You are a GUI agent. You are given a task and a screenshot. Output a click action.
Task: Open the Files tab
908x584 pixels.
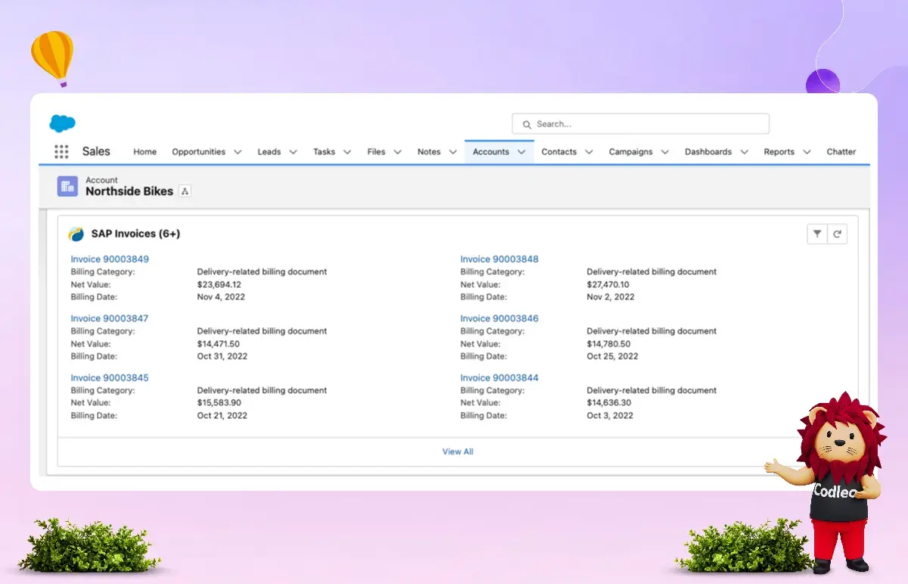[376, 151]
